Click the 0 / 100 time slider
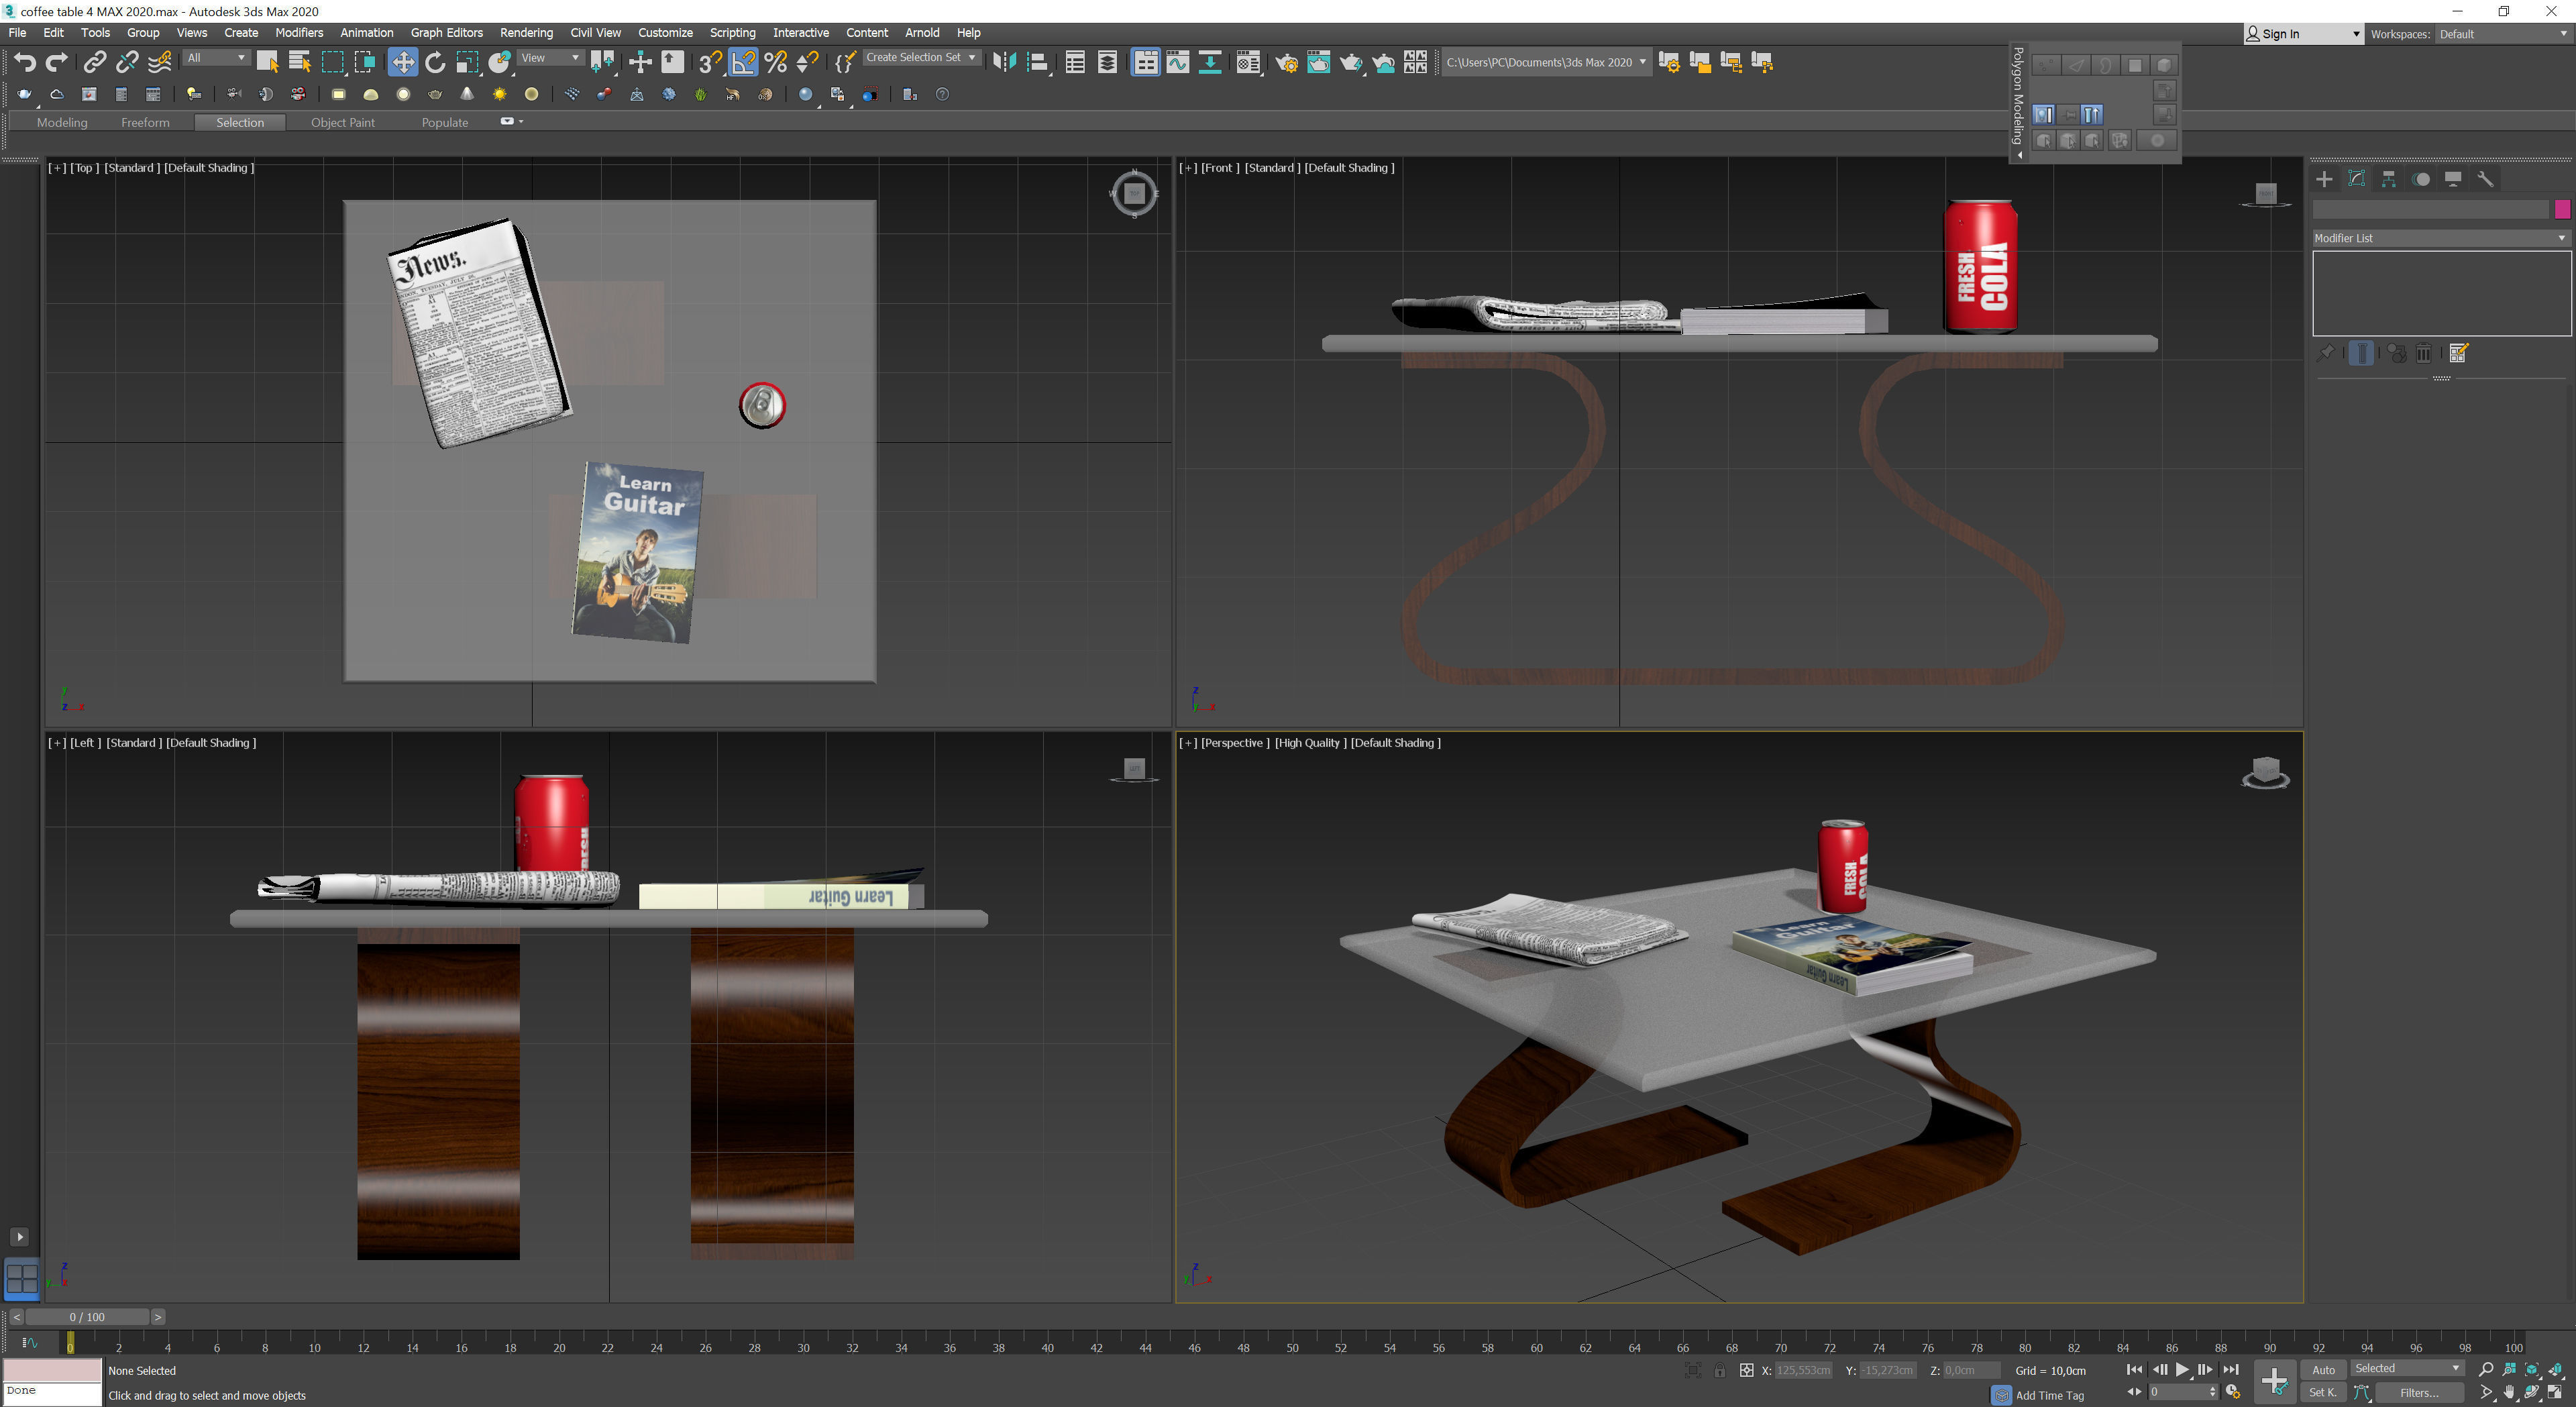This screenshot has width=2576, height=1407. 87,1316
